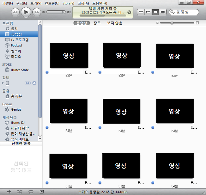
Task: Select the first video thumbnail in the top row
Action: point(69,55)
